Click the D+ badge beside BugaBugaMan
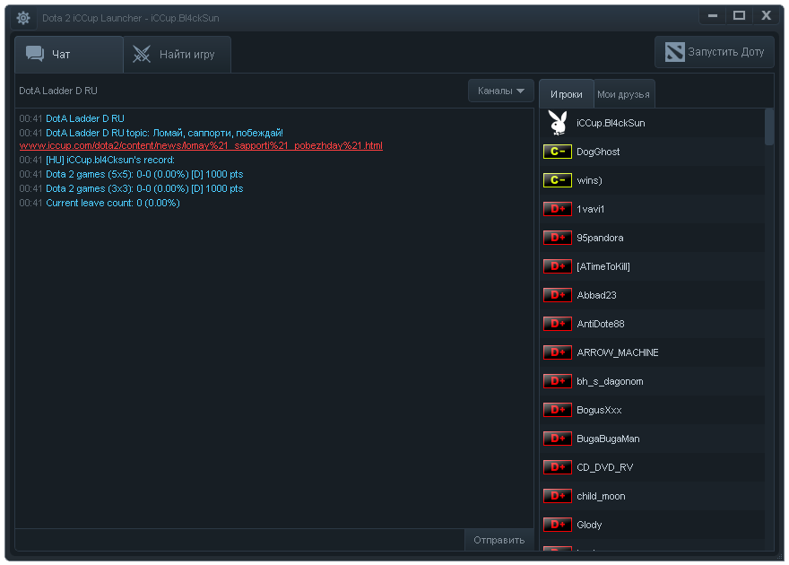Viewport: 789px width, 565px height. [x=557, y=439]
